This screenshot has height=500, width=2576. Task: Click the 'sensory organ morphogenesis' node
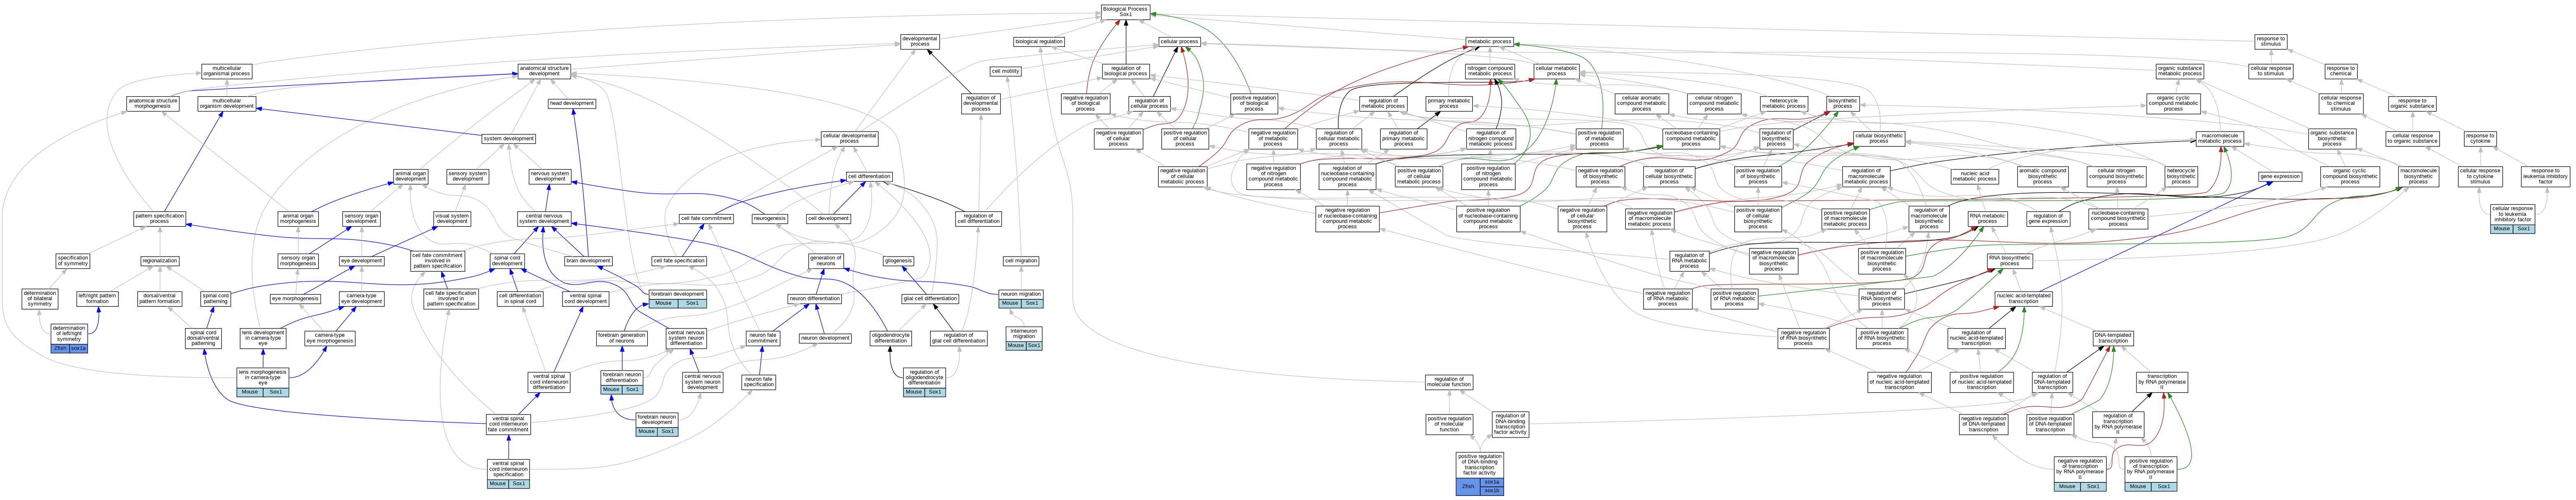298,261
